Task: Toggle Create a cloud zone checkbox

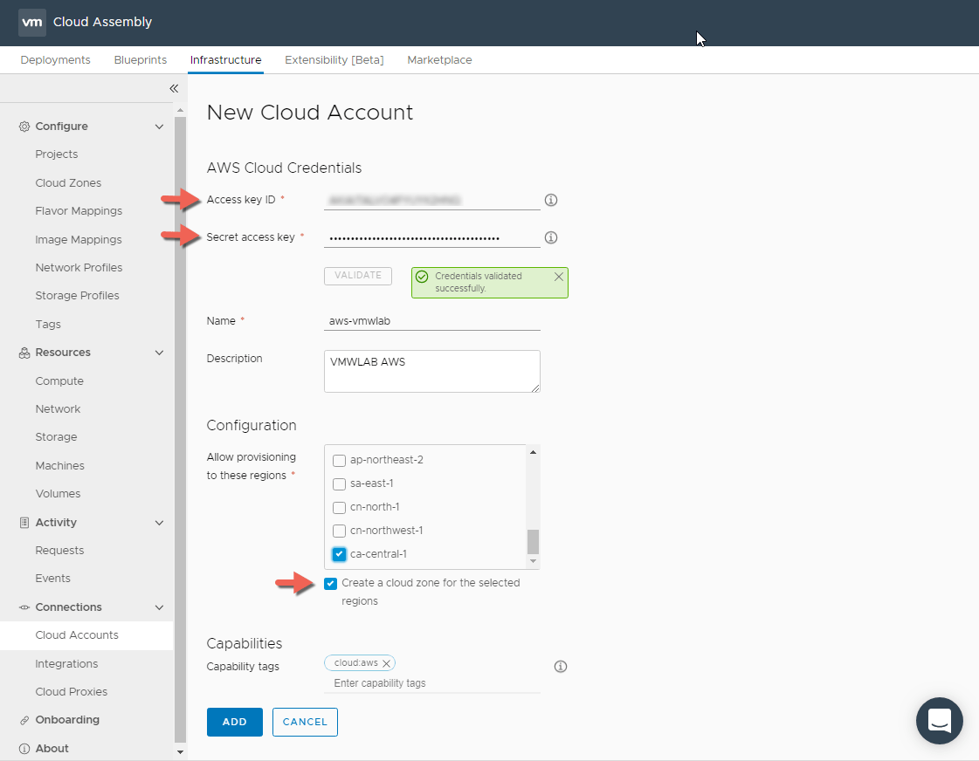Action: click(x=330, y=583)
